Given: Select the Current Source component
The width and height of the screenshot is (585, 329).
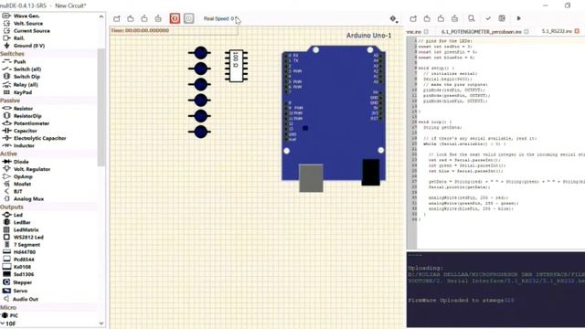Looking at the screenshot, I should click(x=32, y=31).
